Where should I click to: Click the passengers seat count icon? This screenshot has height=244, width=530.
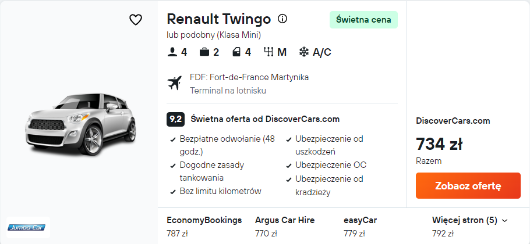click(x=172, y=52)
